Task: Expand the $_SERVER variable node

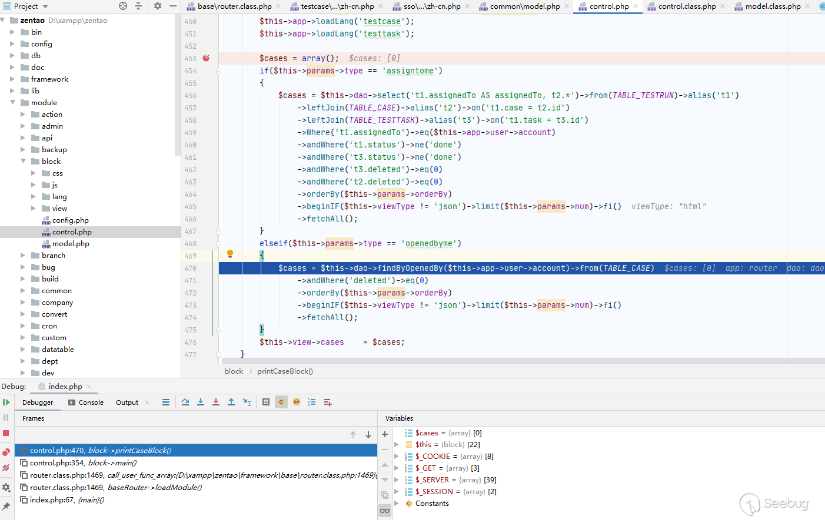Action: point(397,480)
